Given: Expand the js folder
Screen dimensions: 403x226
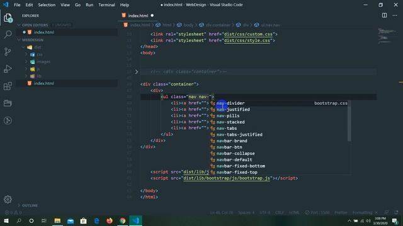Looking at the screenshot, I should [x=26, y=69].
